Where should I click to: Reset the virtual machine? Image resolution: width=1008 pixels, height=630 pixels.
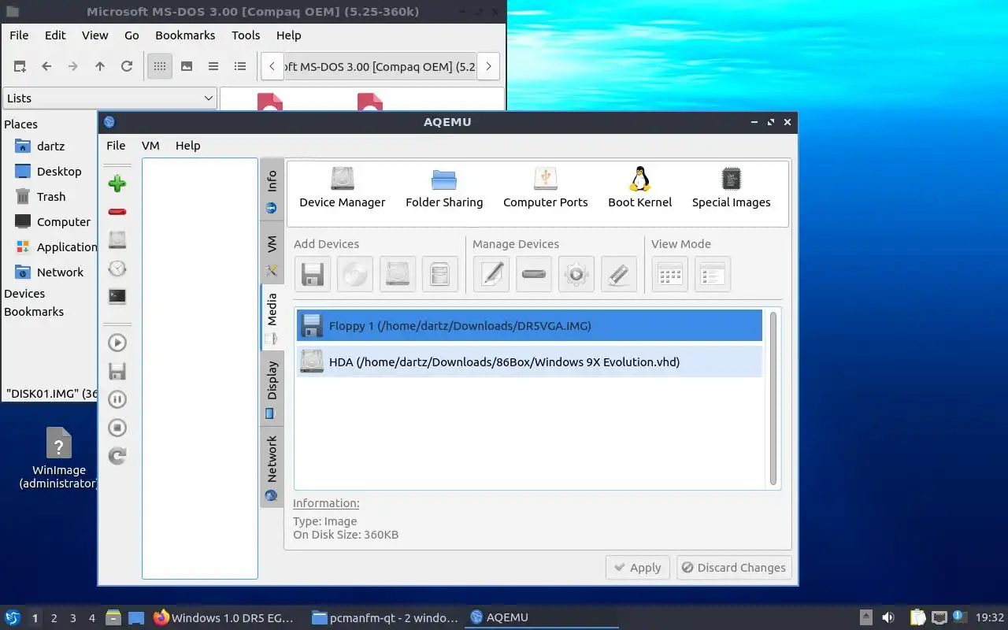click(117, 456)
